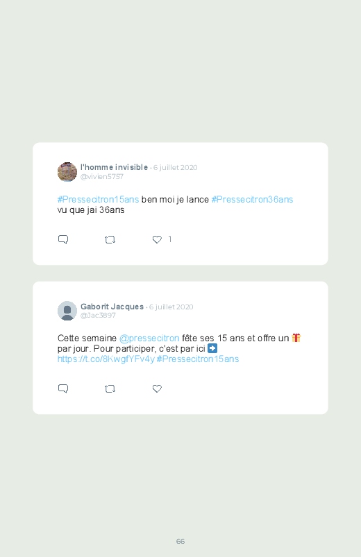Open #Pressecitron15ans hashtag in second tweet
The image size is (361, 557).
(x=198, y=359)
